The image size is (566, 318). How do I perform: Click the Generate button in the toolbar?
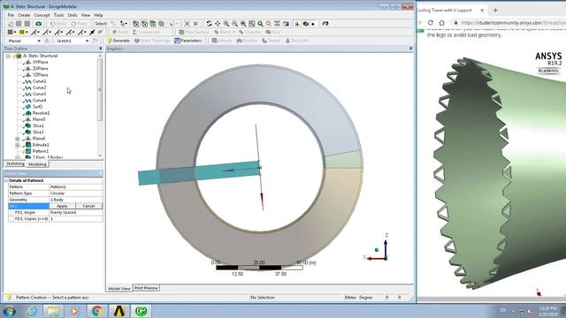click(x=118, y=41)
